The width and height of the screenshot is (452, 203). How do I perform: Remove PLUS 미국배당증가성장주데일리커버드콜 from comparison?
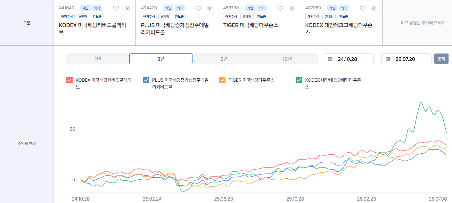coord(209,8)
